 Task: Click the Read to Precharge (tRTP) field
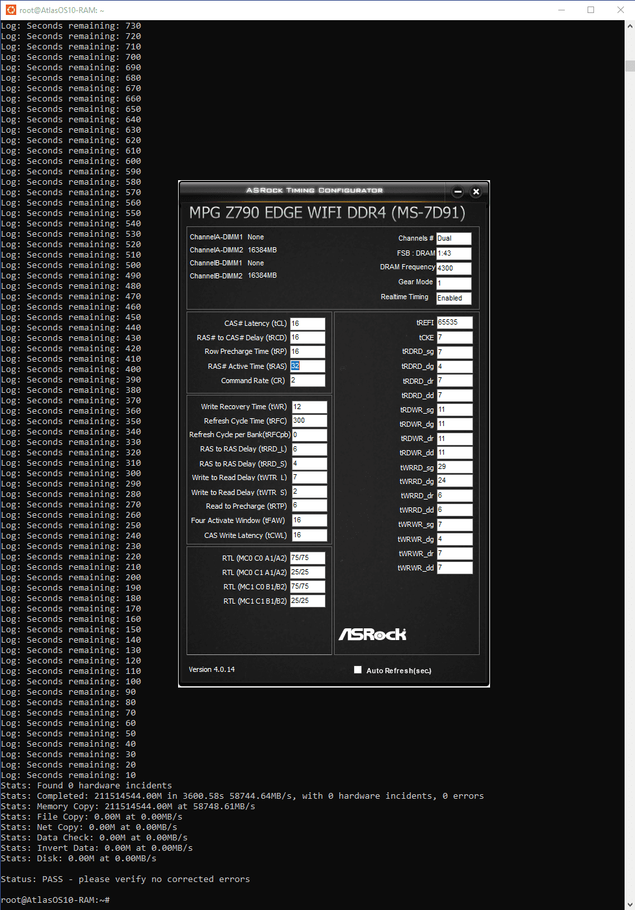point(309,505)
